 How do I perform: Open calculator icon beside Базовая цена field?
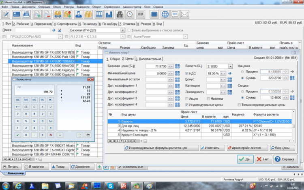178,66
